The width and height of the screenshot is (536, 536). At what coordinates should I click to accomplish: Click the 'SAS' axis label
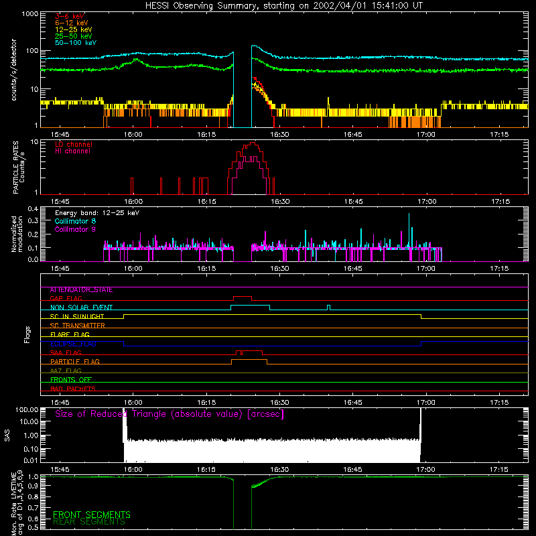click(x=7, y=435)
